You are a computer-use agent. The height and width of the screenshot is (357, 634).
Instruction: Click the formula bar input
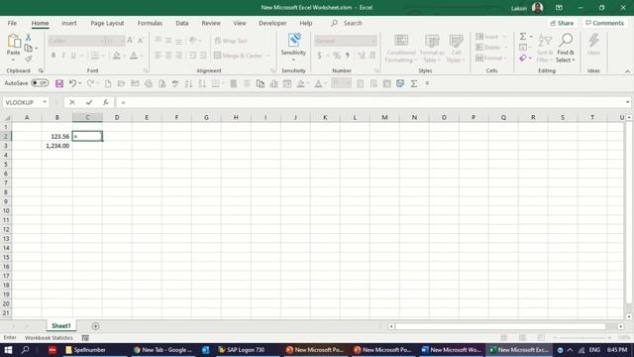pyautogui.click(x=370, y=102)
